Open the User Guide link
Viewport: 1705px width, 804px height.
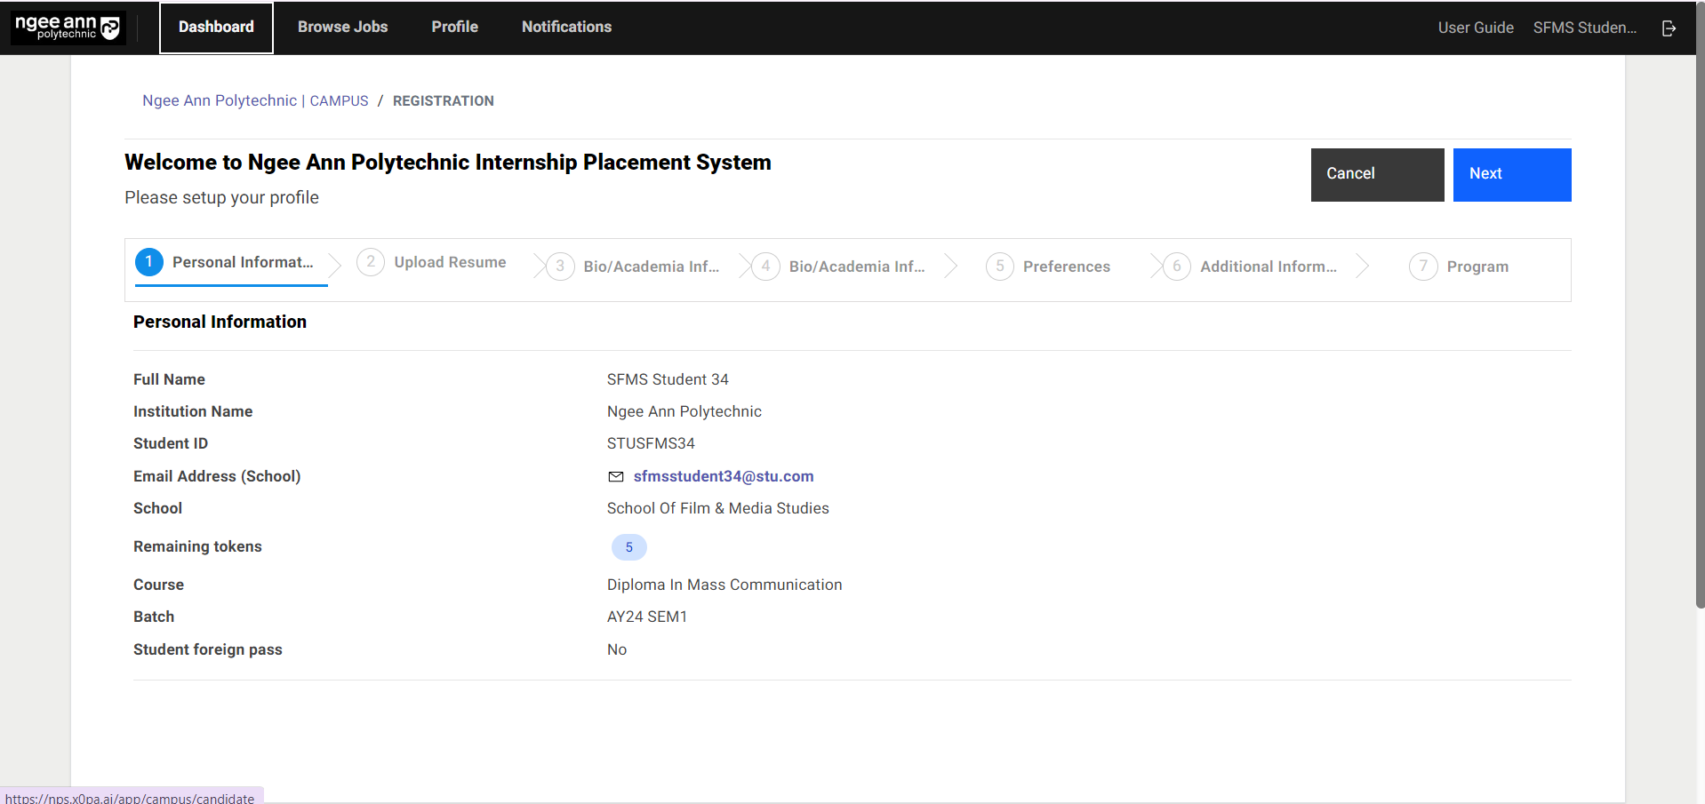pos(1475,28)
